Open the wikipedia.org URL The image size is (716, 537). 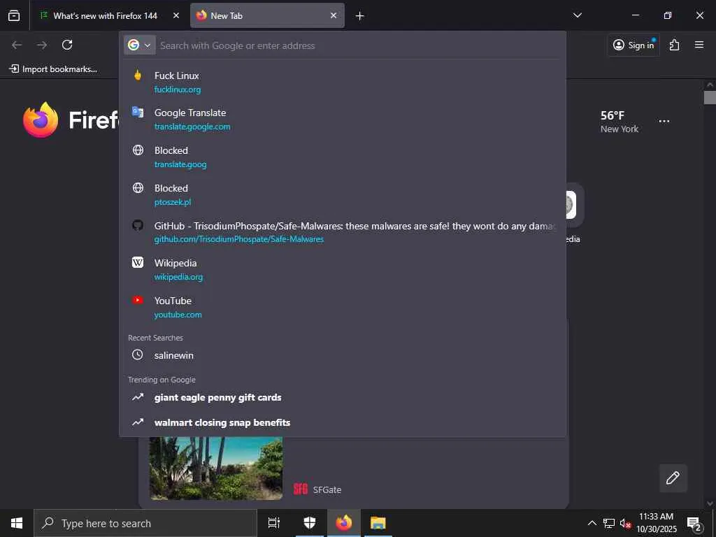tap(178, 277)
